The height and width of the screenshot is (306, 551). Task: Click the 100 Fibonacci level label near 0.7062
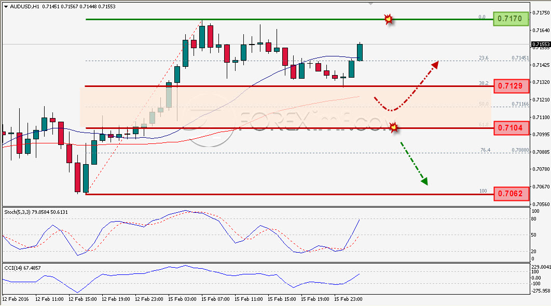tap(483, 191)
